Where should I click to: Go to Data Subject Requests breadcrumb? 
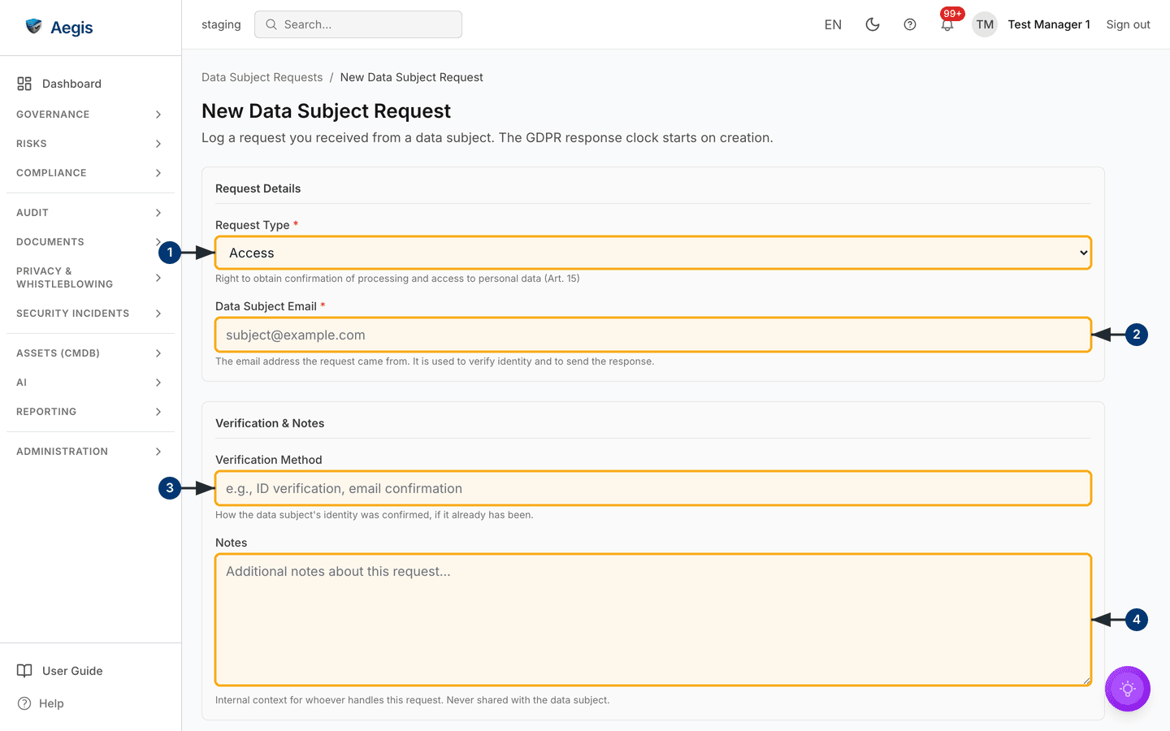[x=262, y=77]
